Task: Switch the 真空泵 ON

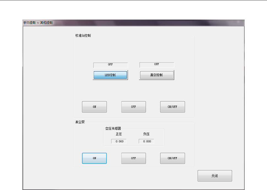Action: click(94, 158)
